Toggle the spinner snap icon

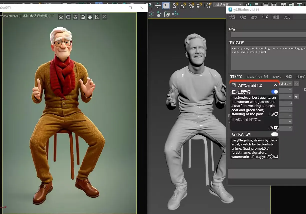(x=199, y=6)
